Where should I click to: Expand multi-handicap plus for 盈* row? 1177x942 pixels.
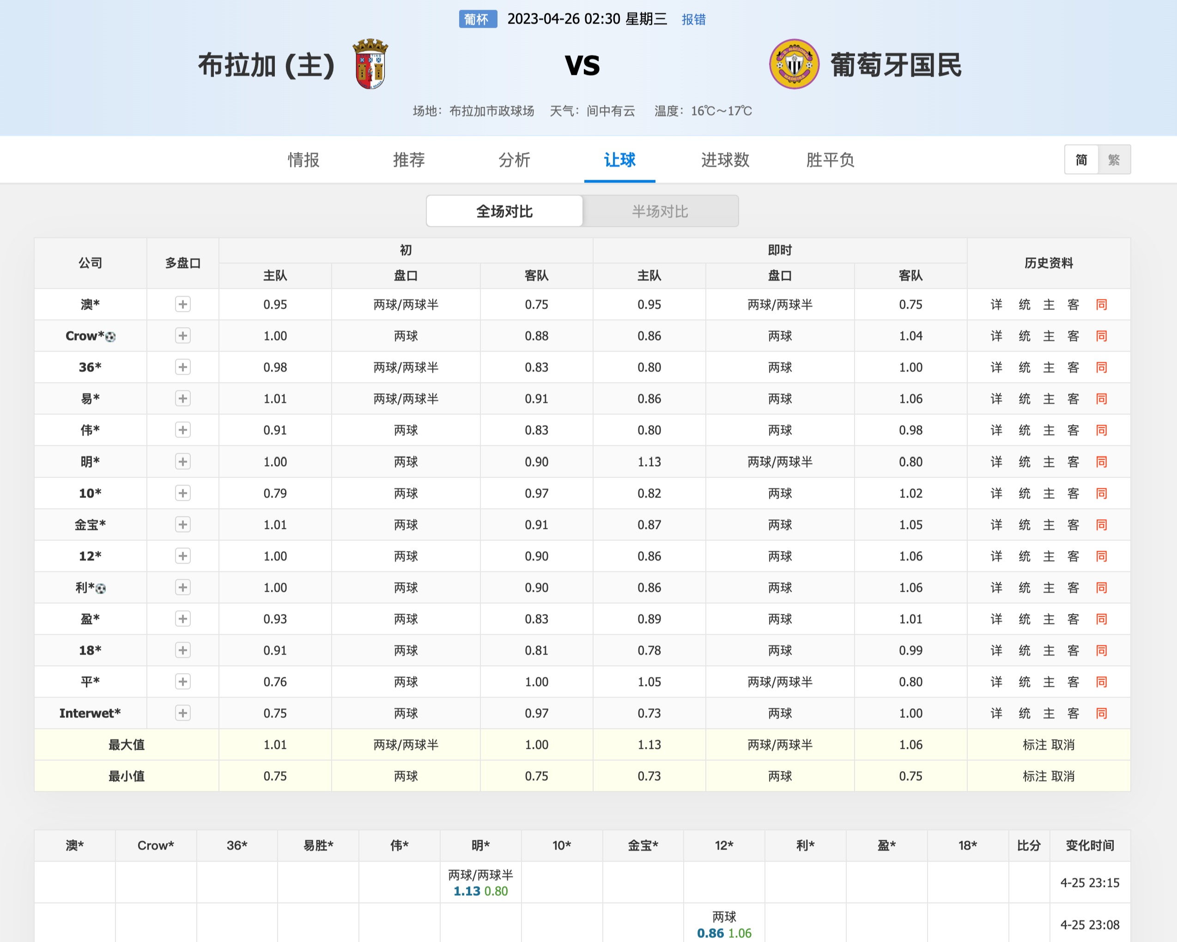coord(183,619)
